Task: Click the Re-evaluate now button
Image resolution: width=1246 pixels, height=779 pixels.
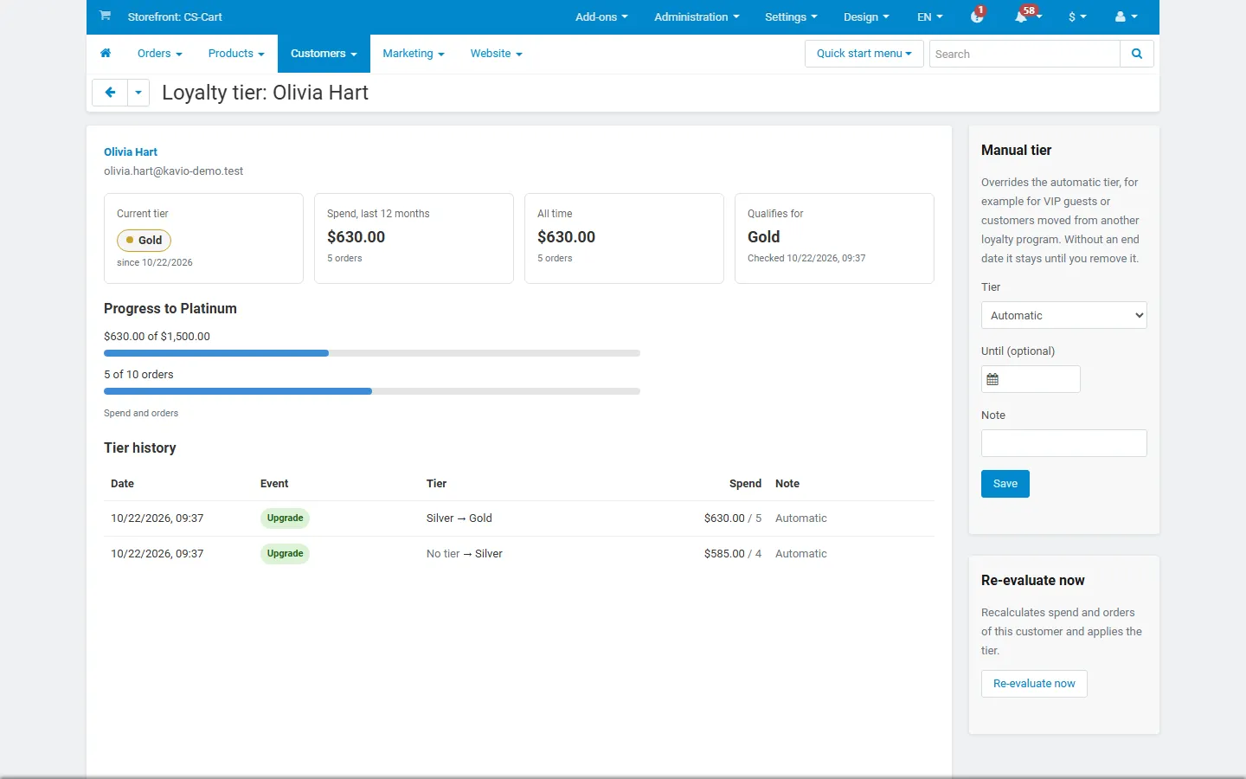Action: [1034, 684]
